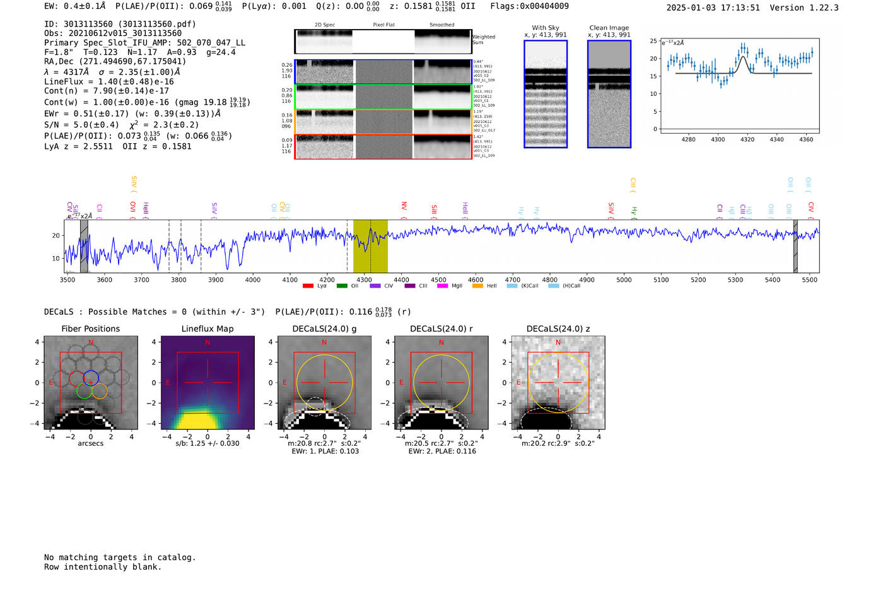Click the green fiber circle in Fiber Positions

click(84, 391)
